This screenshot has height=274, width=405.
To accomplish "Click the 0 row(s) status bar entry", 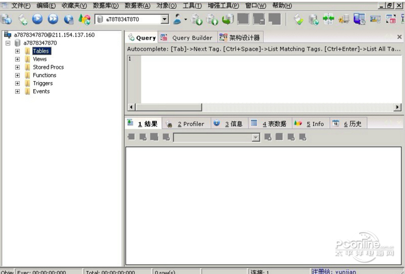I will pos(165,272).
